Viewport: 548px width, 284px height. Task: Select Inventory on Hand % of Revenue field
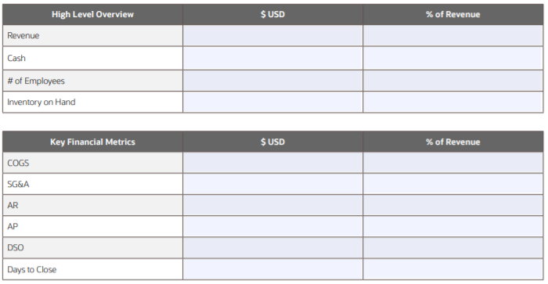pos(453,102)
